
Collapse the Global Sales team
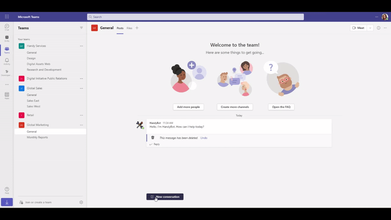[x=34, y=88]
